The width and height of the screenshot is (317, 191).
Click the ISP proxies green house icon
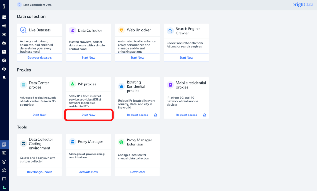click(72, 84)
